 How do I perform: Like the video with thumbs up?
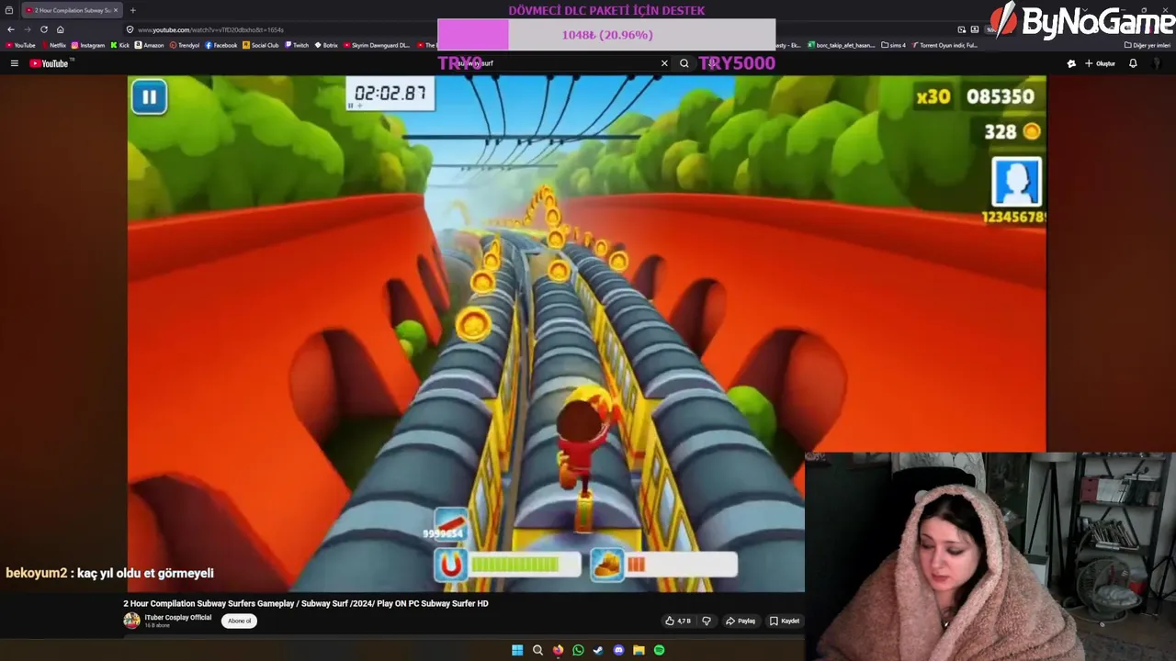coord(678,621)
